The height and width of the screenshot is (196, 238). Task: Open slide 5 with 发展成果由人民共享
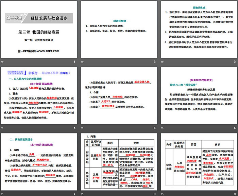(119, 95)
